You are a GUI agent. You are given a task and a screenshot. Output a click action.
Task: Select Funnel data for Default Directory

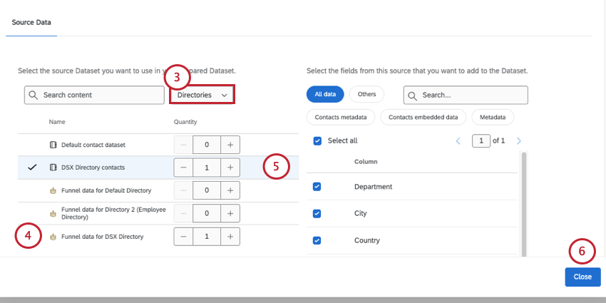point(158,190)
